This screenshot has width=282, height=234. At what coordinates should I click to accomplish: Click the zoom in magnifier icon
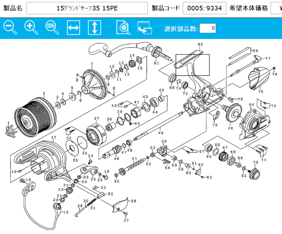coord(31,28)
